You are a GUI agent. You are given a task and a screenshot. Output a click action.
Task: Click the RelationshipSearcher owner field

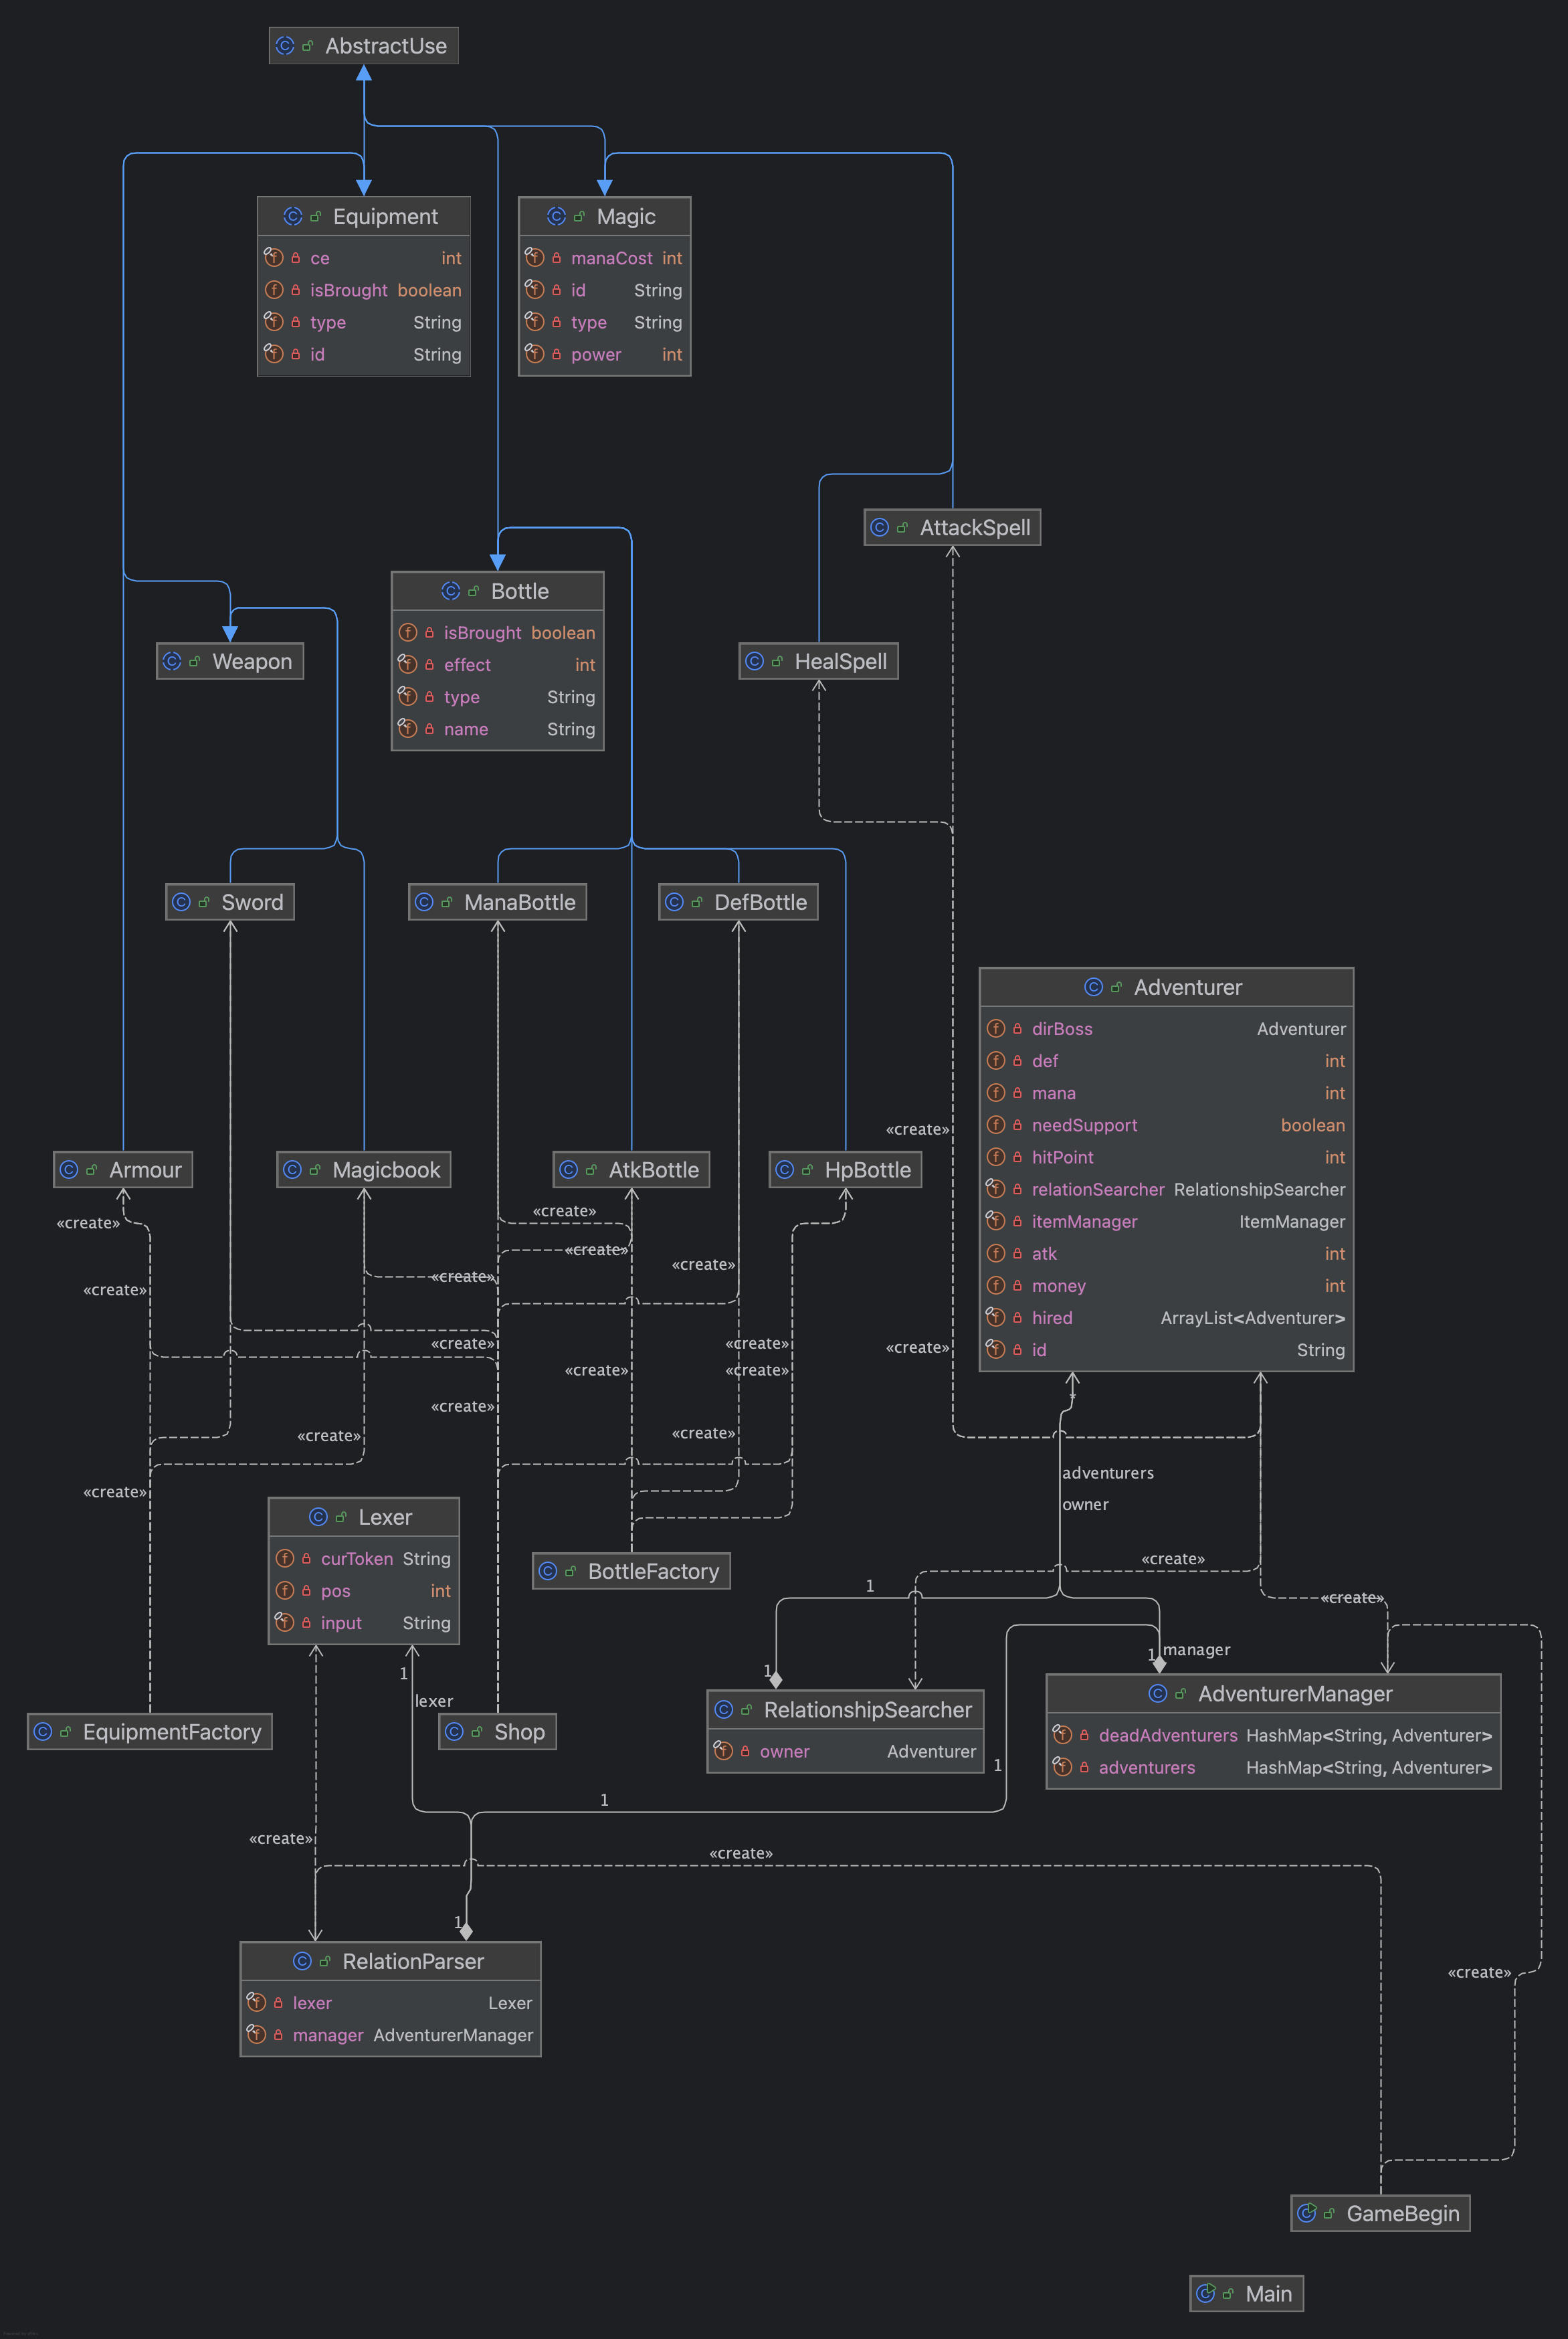click(784, 1751)
